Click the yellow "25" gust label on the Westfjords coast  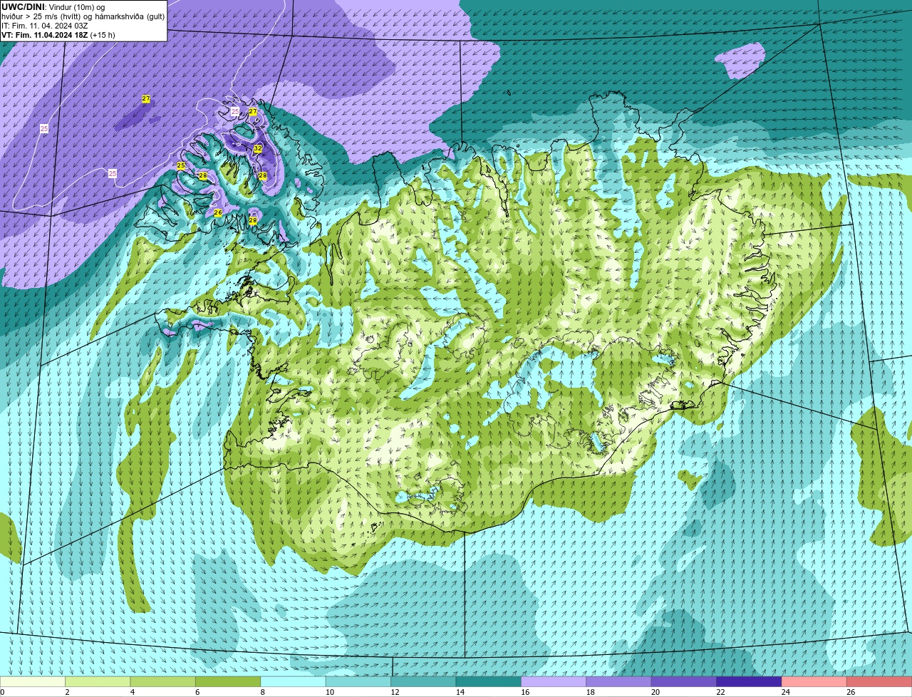[181, 166]
